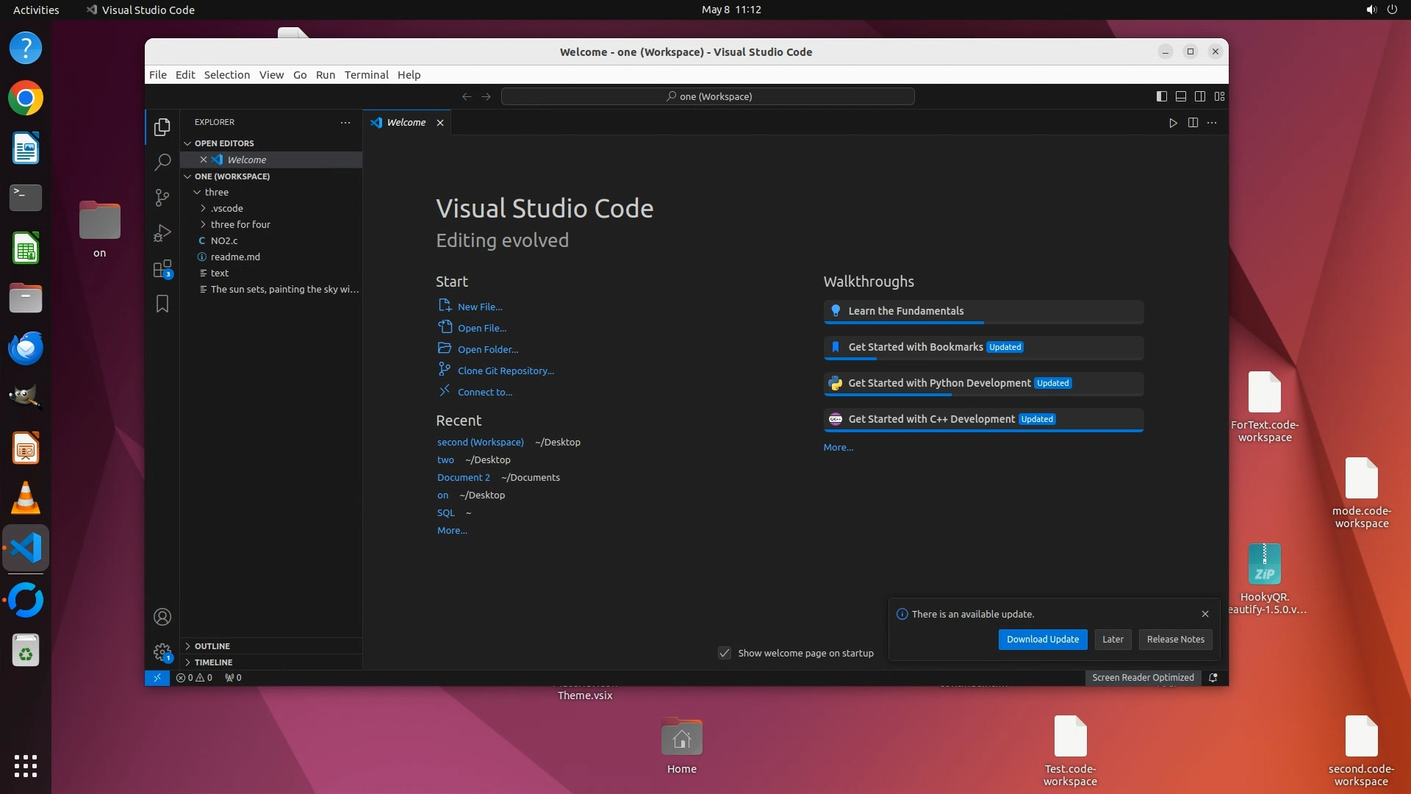Open the Bookmarks view icon
The height and width of the screenshot is (794, 1411).
click(x=162, y=304)
